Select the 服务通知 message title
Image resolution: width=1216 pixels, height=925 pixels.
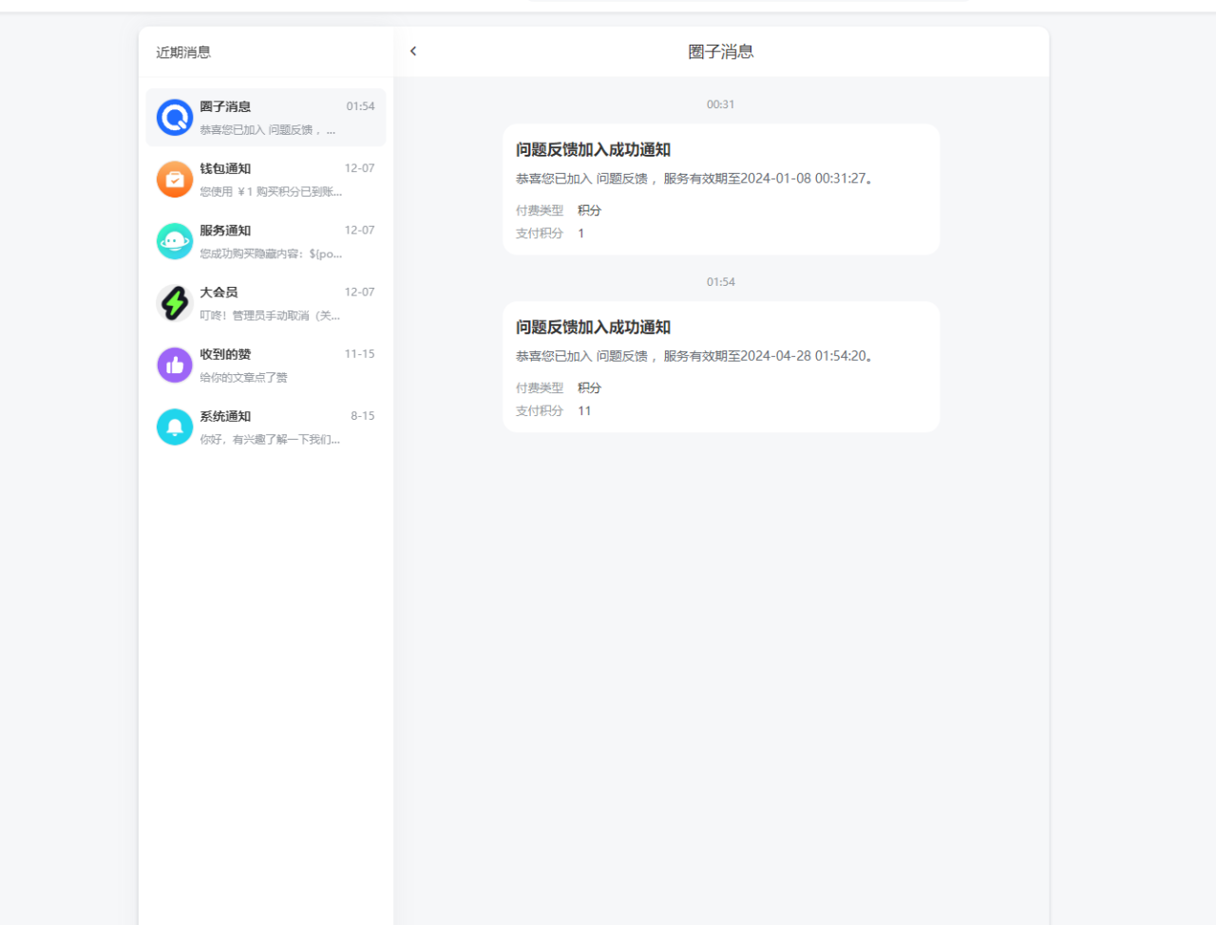pos(225,230)
